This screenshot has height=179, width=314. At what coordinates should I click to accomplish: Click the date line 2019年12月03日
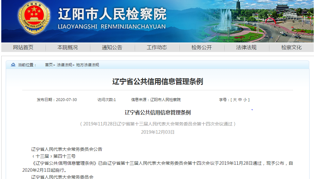click(x=157, y=132)
